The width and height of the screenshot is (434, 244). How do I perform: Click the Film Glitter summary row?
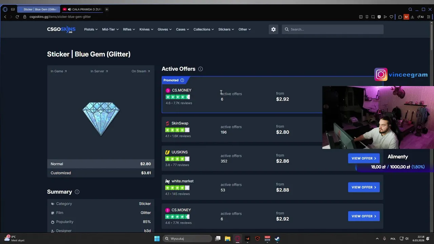coord(101,213)
